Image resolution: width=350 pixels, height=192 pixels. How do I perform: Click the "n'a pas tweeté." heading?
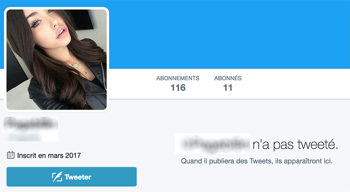(x=295, y=144)
